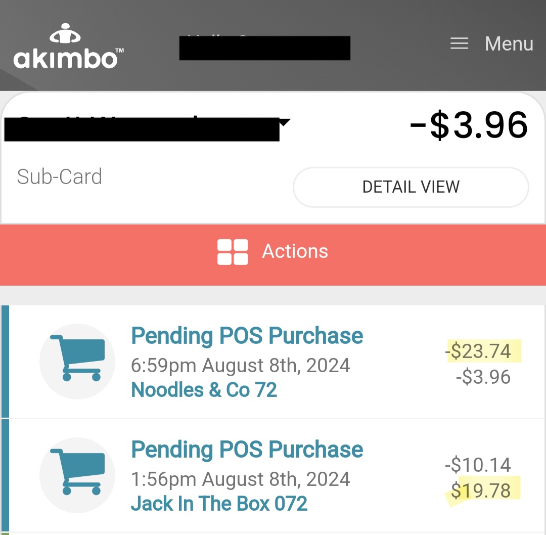Tap the Sub-Card label

pos(60,176)
